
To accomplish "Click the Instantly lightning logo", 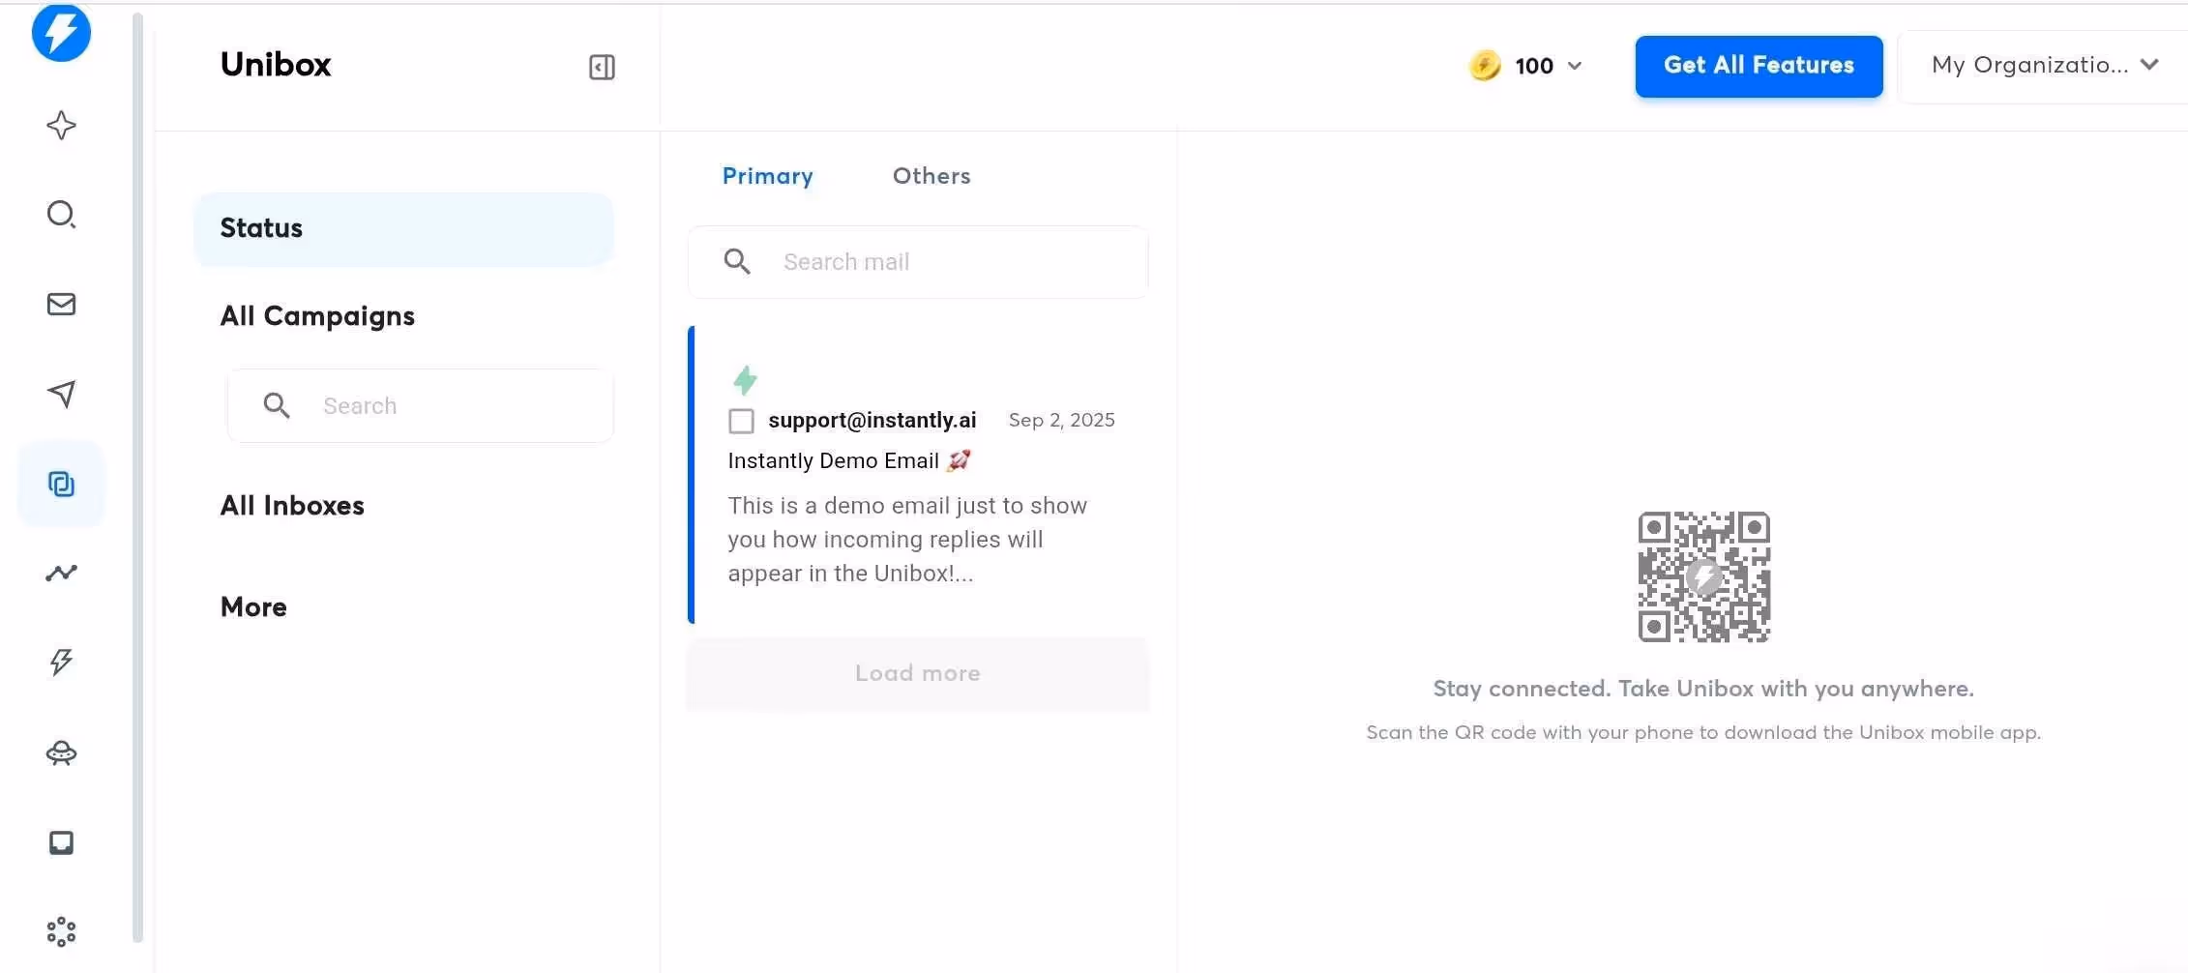I will (x=61, y=32).
